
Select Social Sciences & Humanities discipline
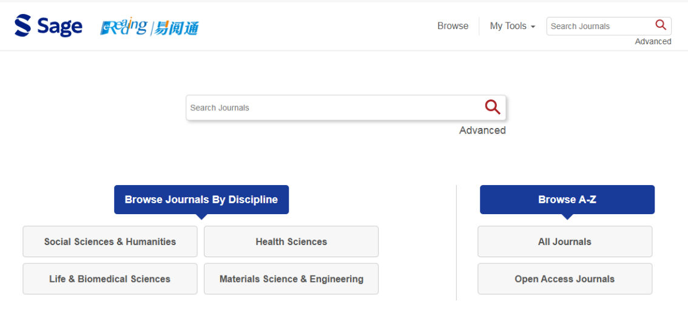click(110, 241)
